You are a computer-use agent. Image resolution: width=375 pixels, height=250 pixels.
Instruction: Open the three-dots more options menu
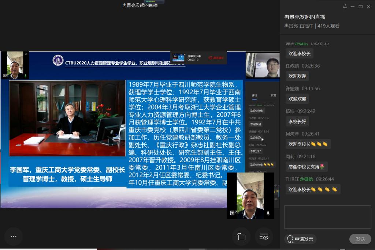[x=14, y=236]
